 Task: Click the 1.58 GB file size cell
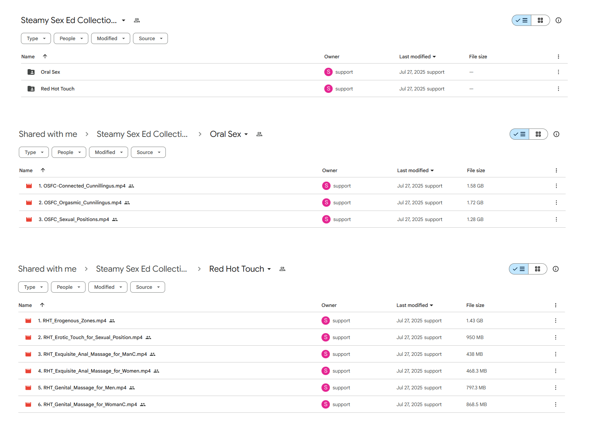475,186
